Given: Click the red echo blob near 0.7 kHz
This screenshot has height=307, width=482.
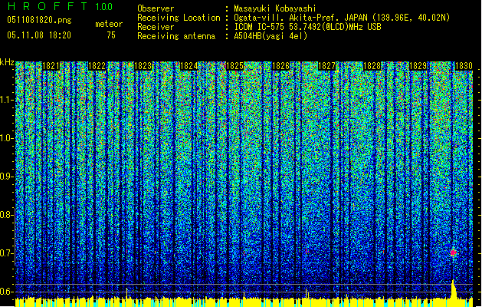Looking at the screenshot, I should [x=453, y=253].
